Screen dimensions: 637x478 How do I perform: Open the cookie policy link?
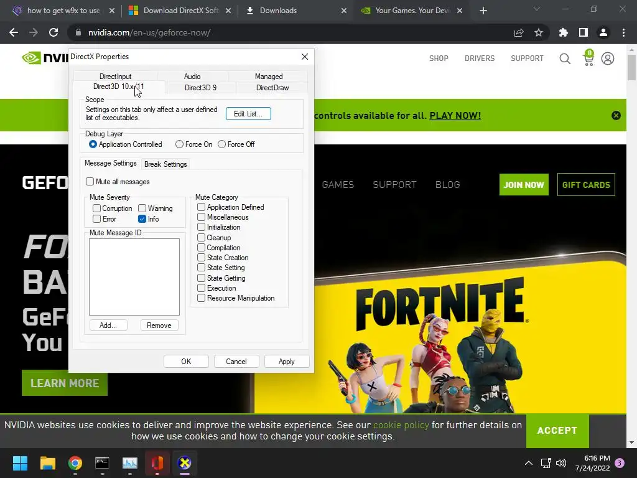click(x=401, y=425)
